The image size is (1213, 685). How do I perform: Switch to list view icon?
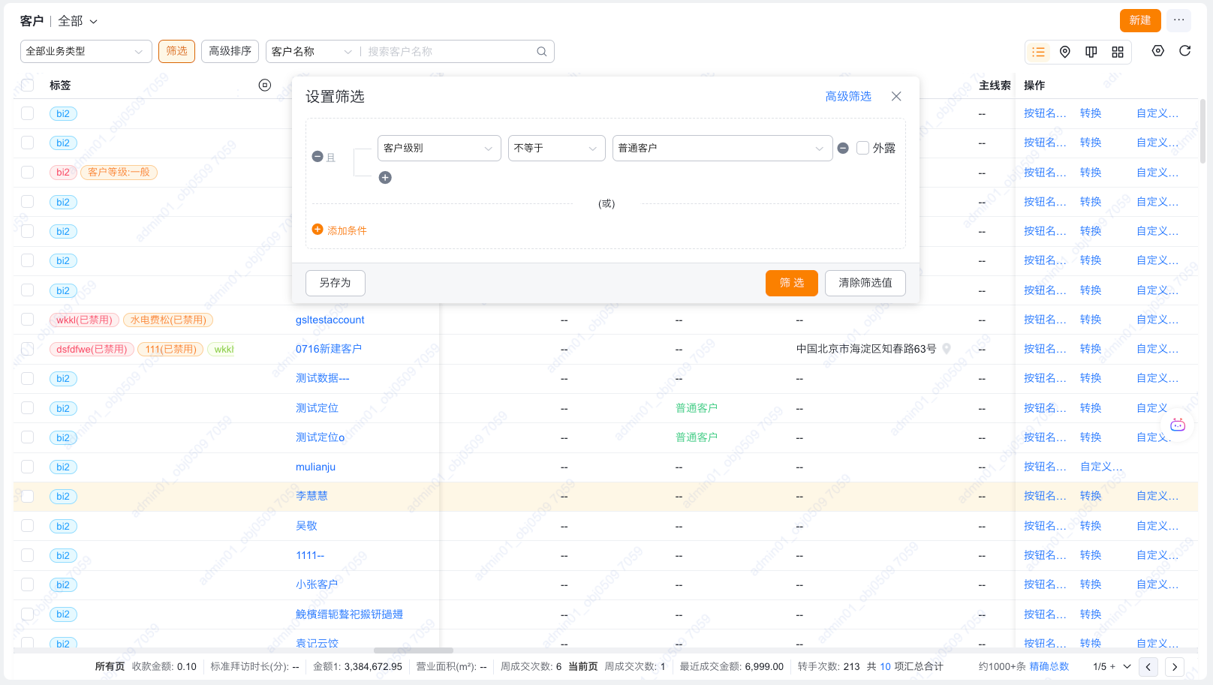click(x=1038, y=52)
